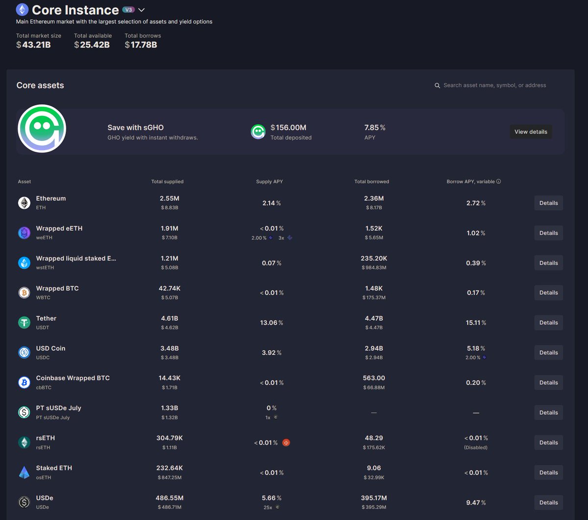Open Details for Wrapped eETH
588x520 pixels.
point(548,233)
